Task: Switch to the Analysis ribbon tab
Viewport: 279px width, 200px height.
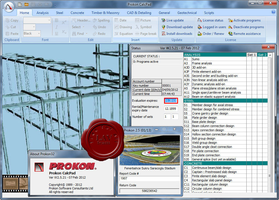Action: (x=42, y=13)
